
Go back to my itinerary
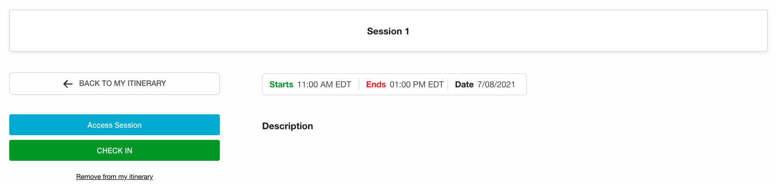(114, 84)
